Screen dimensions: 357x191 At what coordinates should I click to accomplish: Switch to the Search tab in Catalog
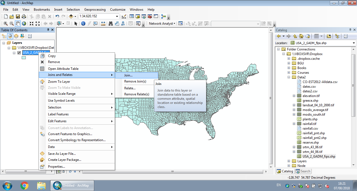[303, 171]
